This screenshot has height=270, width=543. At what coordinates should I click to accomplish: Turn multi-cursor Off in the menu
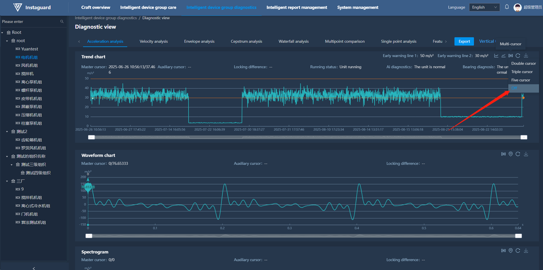pyautogui.click(x=514, y=88)
